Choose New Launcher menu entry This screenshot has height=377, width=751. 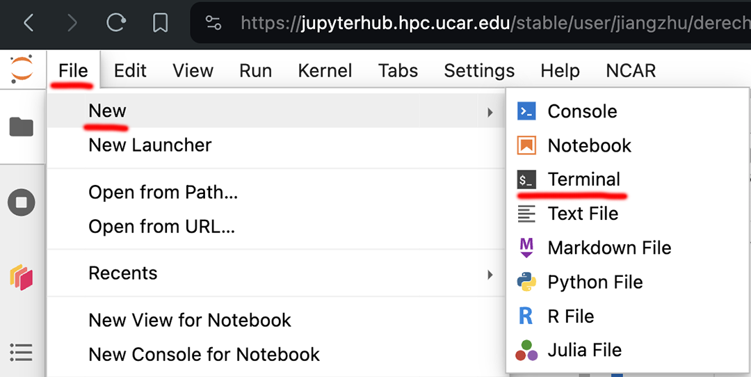pos(150,145)
